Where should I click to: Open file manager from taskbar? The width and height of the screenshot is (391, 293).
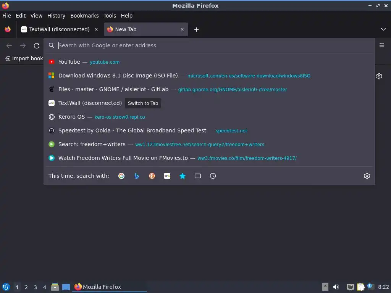55,287
